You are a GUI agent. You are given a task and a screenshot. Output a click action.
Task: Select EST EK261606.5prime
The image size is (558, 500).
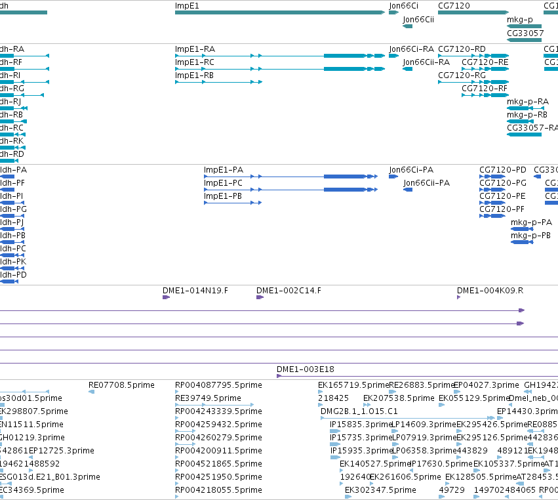[x=405, y=476]
